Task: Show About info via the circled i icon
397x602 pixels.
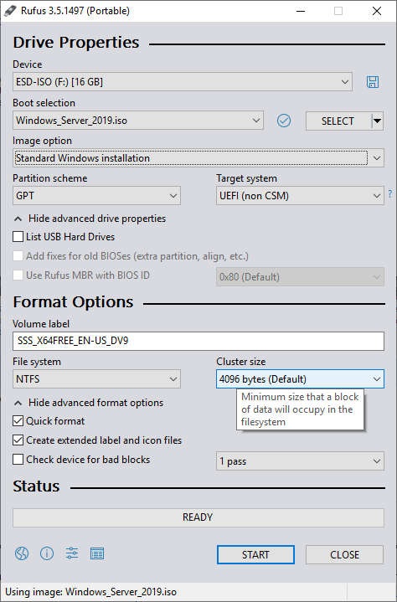Action: (x=47, y=553)
